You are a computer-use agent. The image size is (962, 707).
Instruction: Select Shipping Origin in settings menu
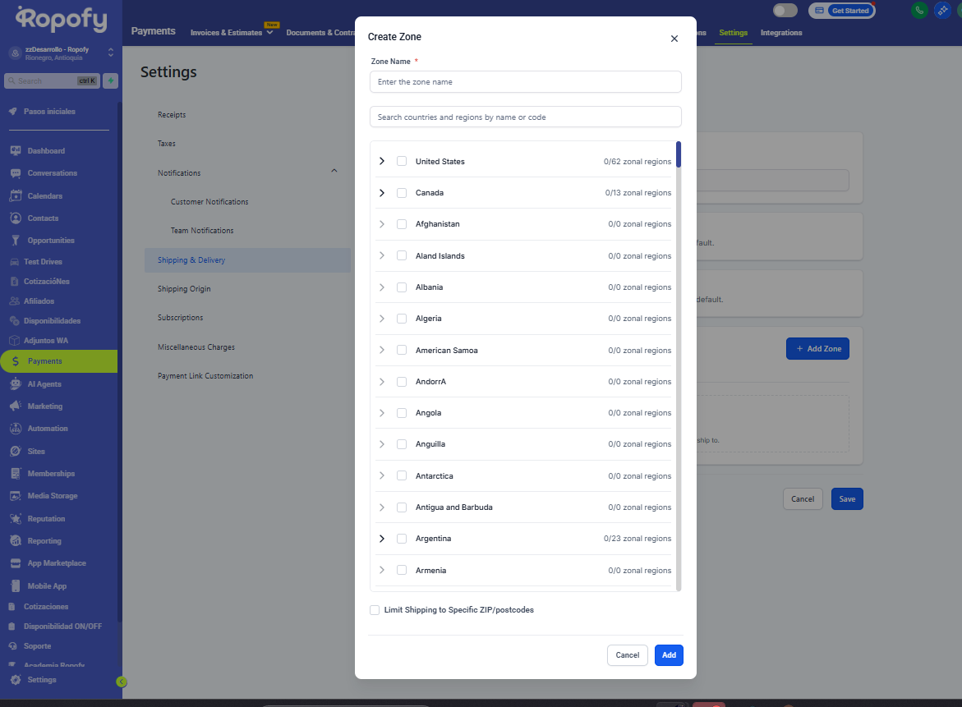pyautogui.click(x=184, y=289)
